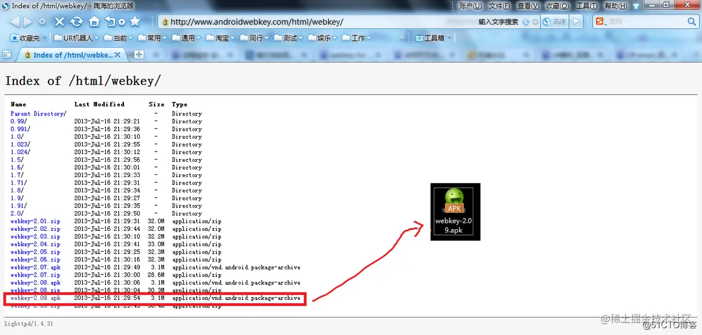Open the 0.99/ directory link

(19, 121)
